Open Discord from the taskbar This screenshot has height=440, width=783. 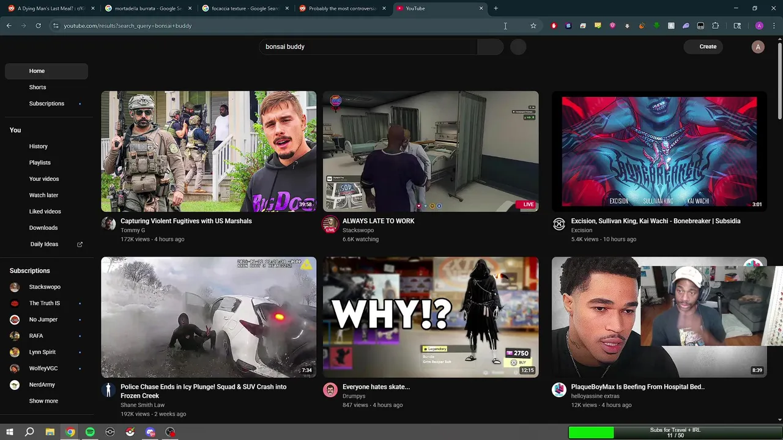click(x=150, y=432)
